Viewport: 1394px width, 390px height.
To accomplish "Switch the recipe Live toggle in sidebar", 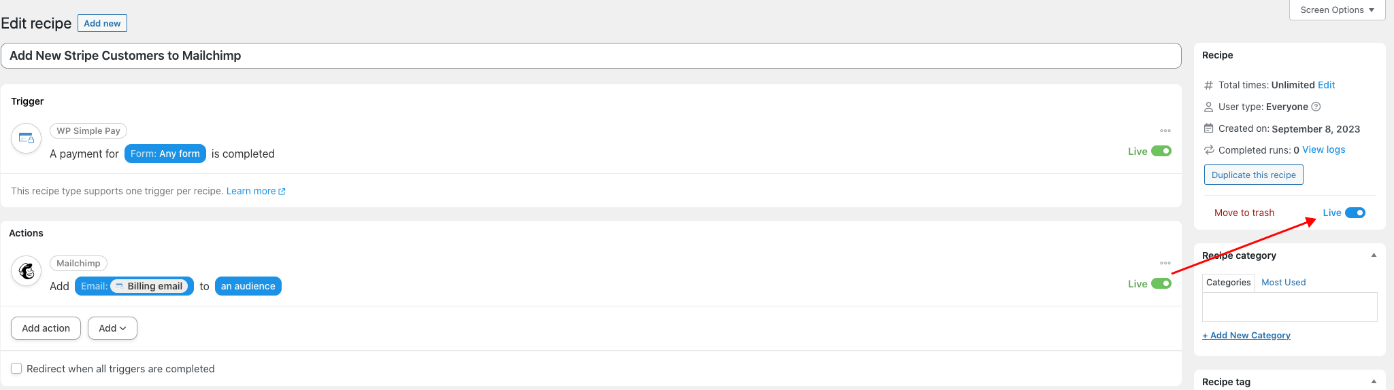I will 1355,213.
